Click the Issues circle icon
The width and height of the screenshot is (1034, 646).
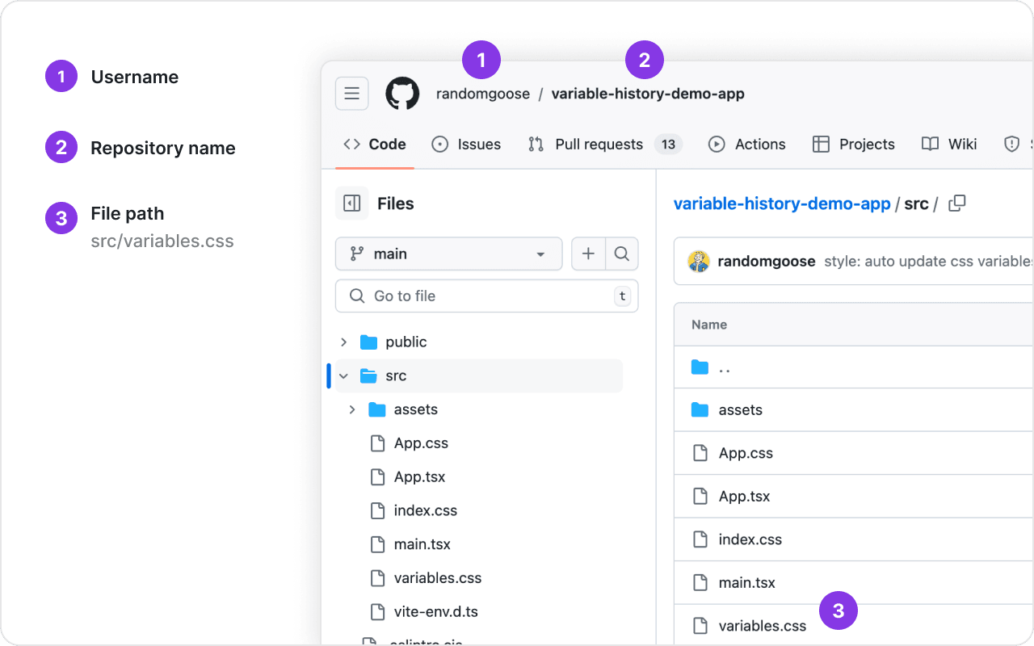point(440,145)
